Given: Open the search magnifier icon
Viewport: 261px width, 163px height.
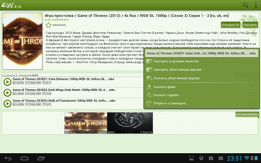Looking at the screenshot, I should 246,5.
